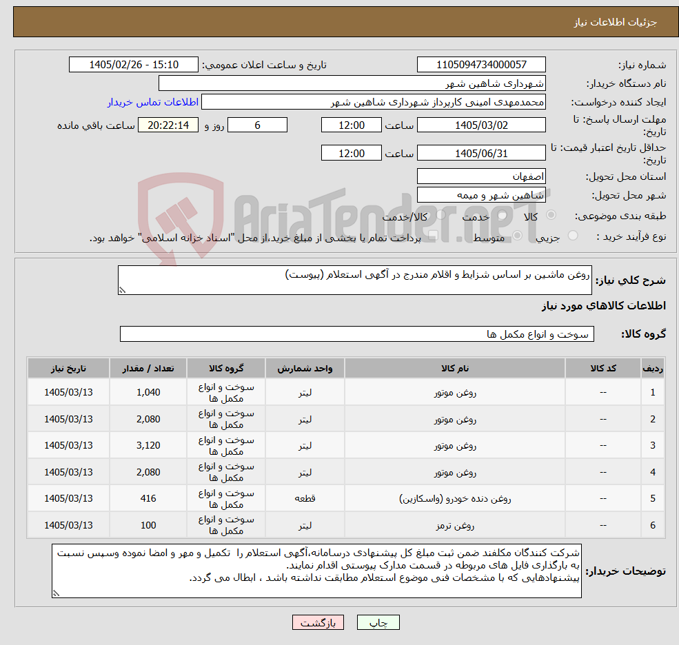
Task: Click remaining time field 20:22:14
Action: point(168,125)
